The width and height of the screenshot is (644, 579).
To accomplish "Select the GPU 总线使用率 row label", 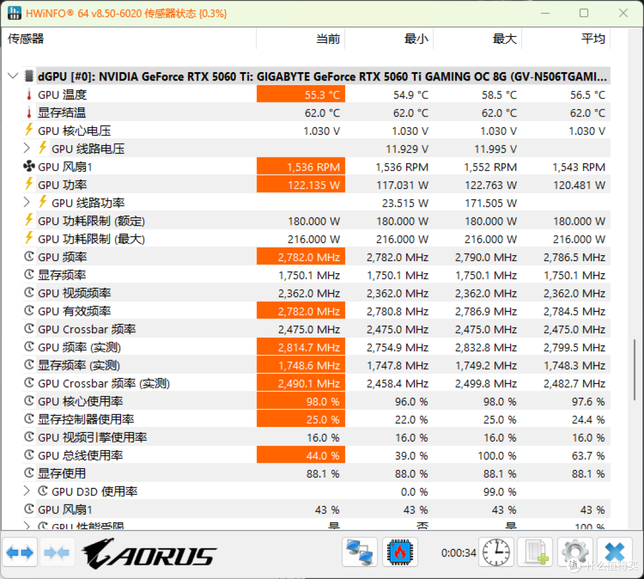I will (80, 456).
